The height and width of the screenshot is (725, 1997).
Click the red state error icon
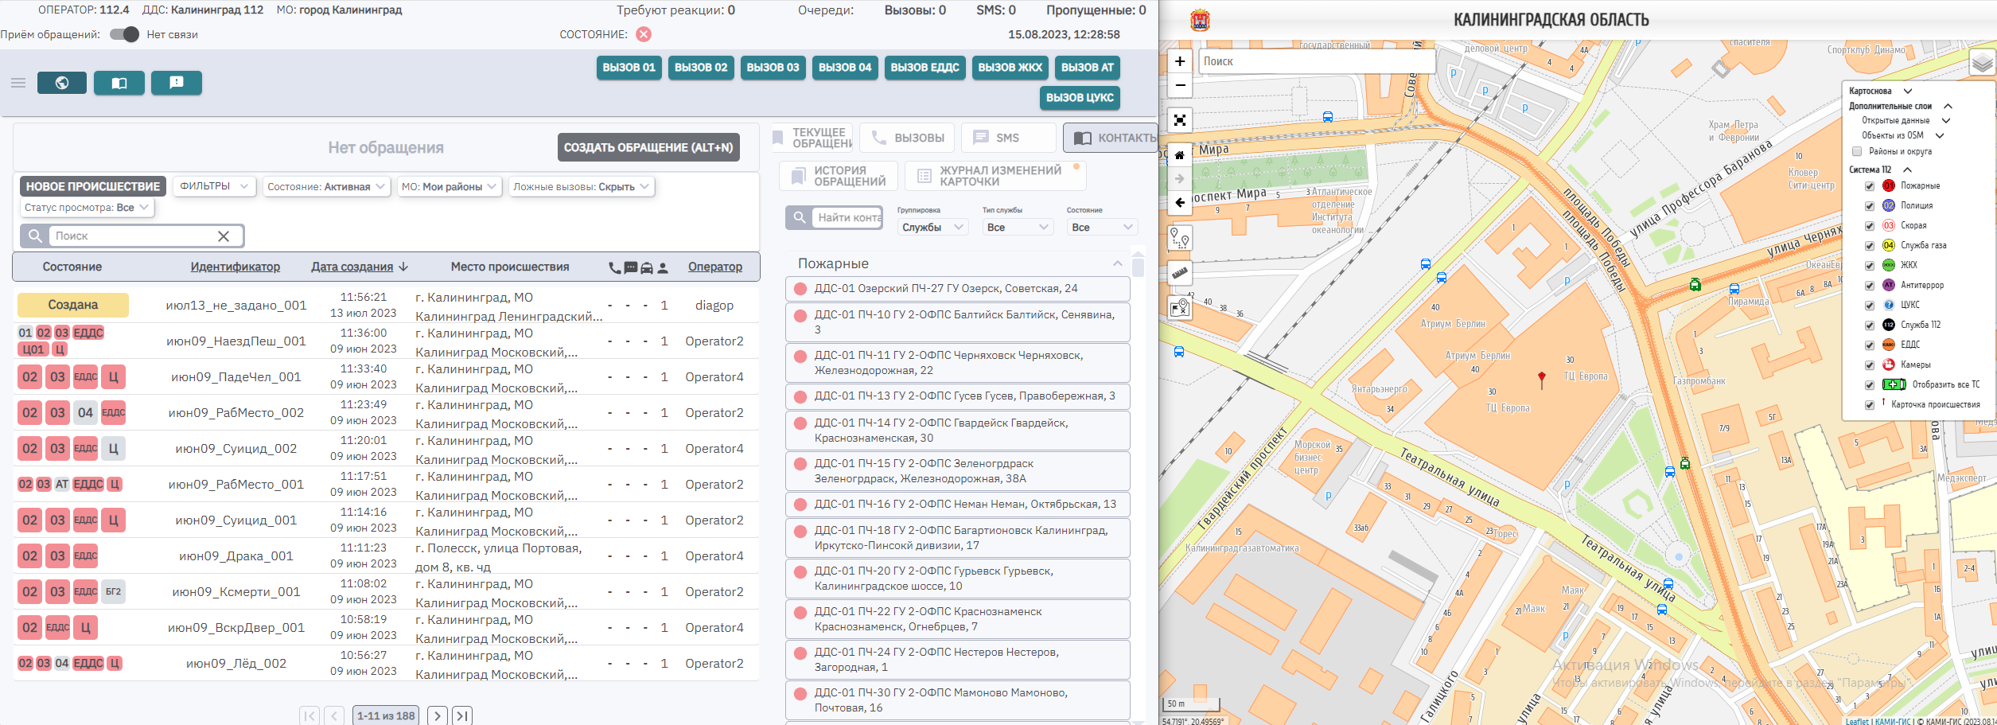tap(644, 34)
